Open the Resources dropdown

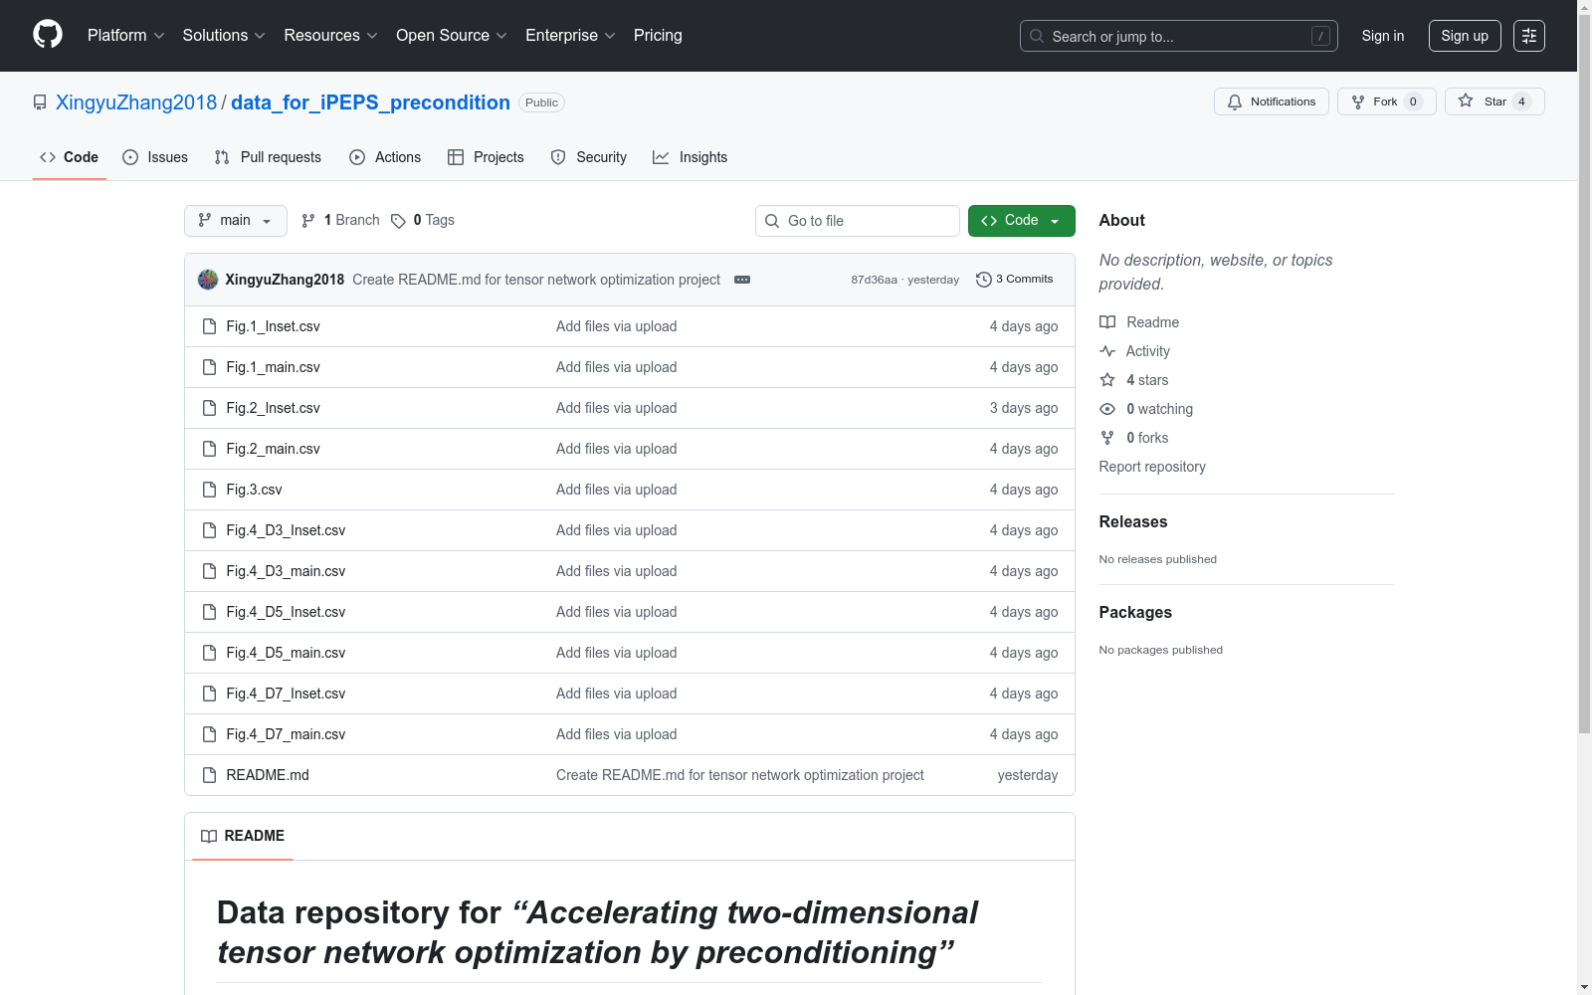pyautogui.click(x=330, y=36)
